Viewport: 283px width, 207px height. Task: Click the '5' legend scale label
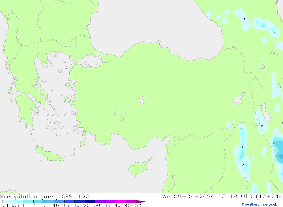(x=44, y=205)
